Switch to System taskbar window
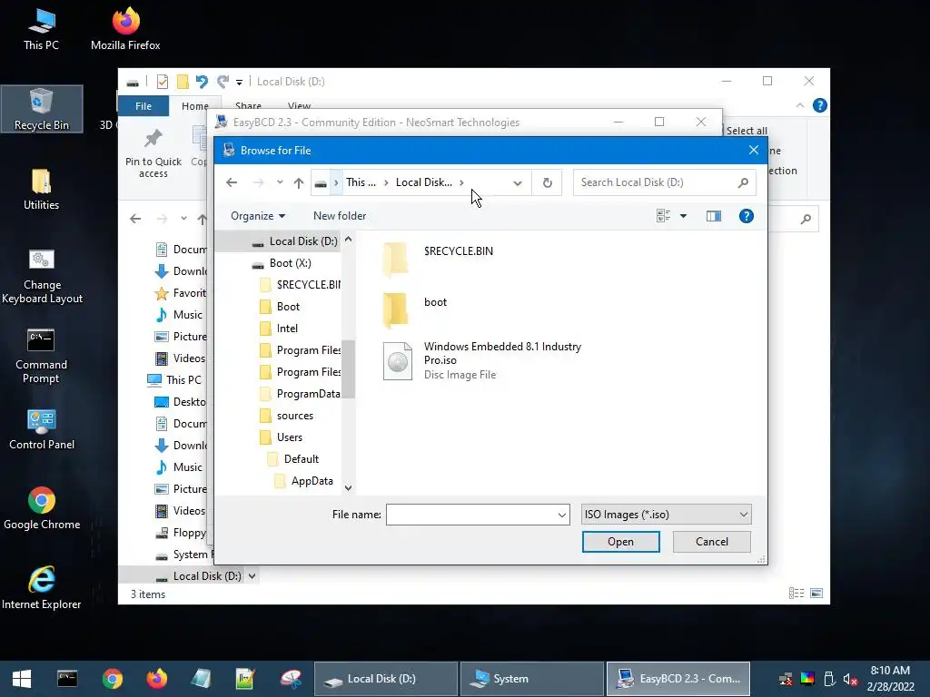This screenshot has height=697, width=930. 532,679
